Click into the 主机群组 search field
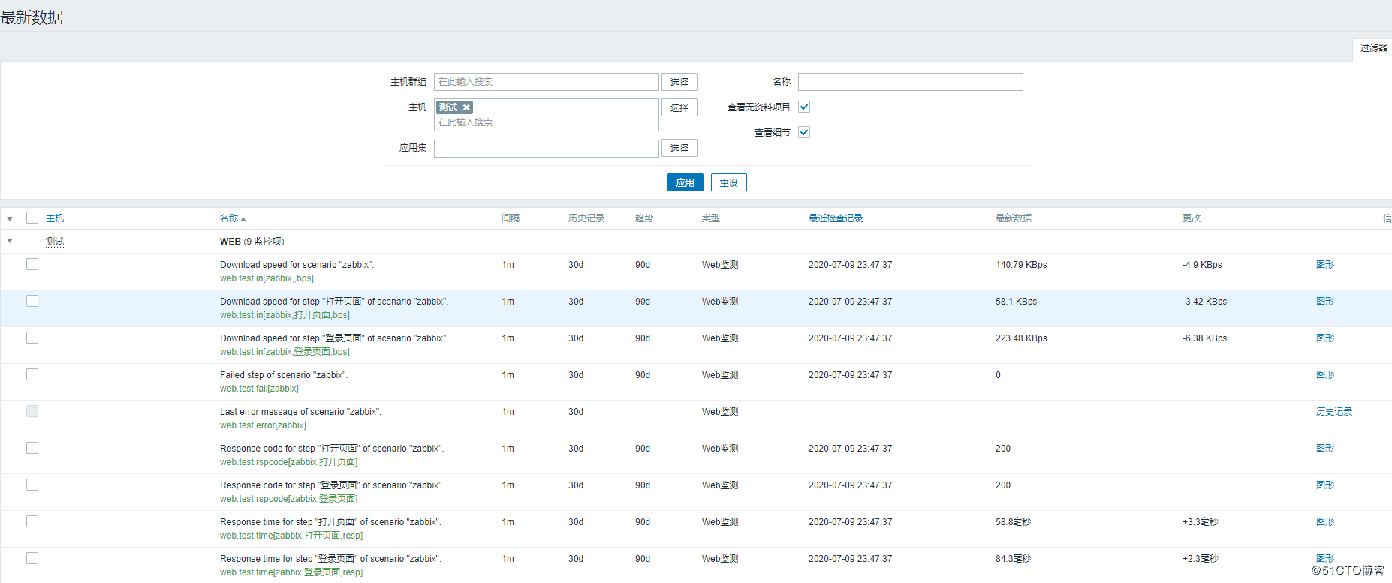Image resolution: width=1392 pixels, height=583 pixels. [x=546, y=82]
